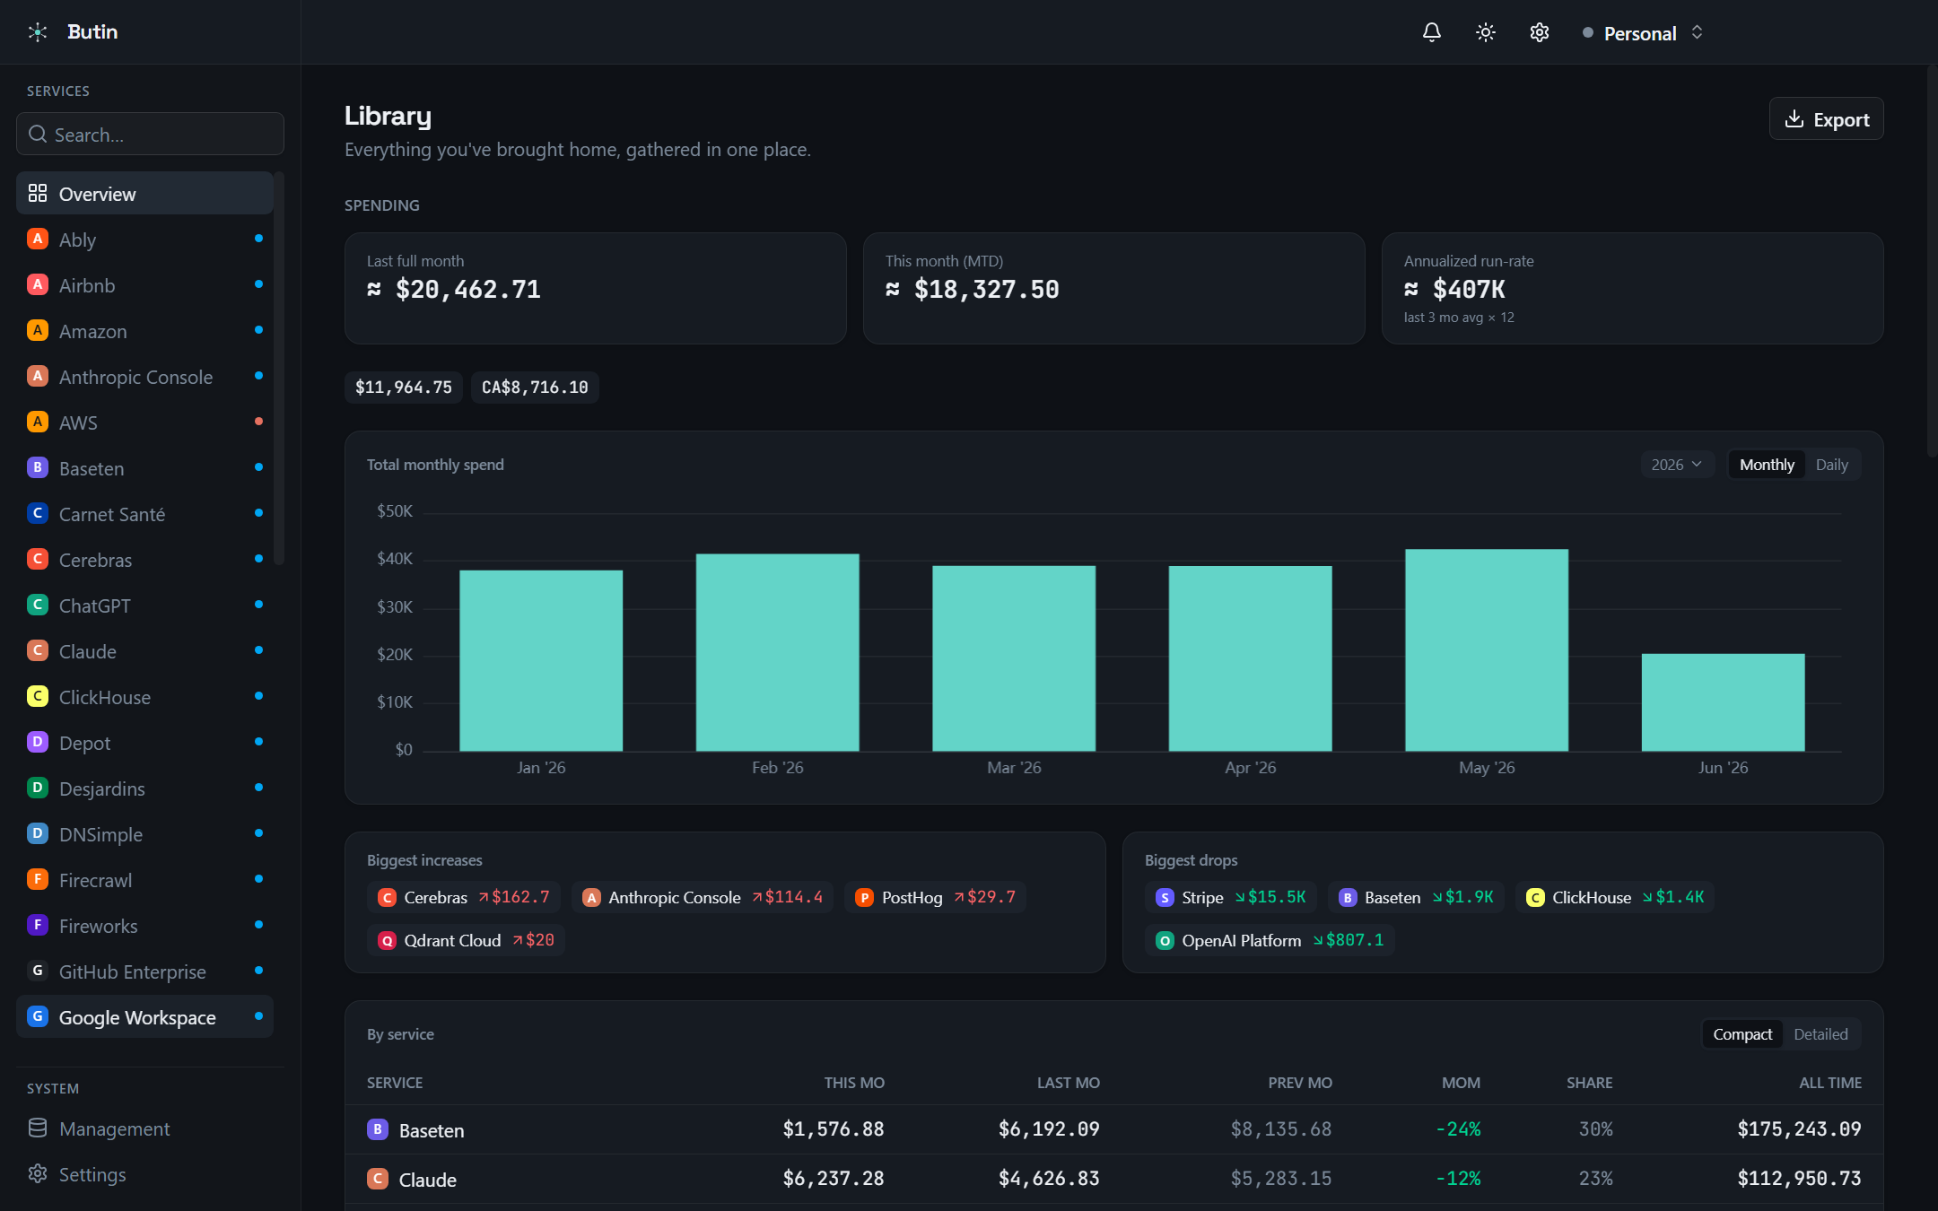Click the Jan '26 spend bar

point(541,660)
